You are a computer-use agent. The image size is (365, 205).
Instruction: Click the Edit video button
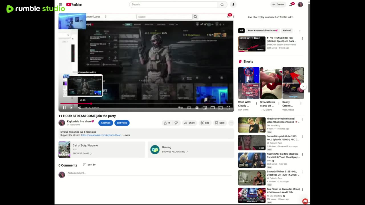[122, 123]
